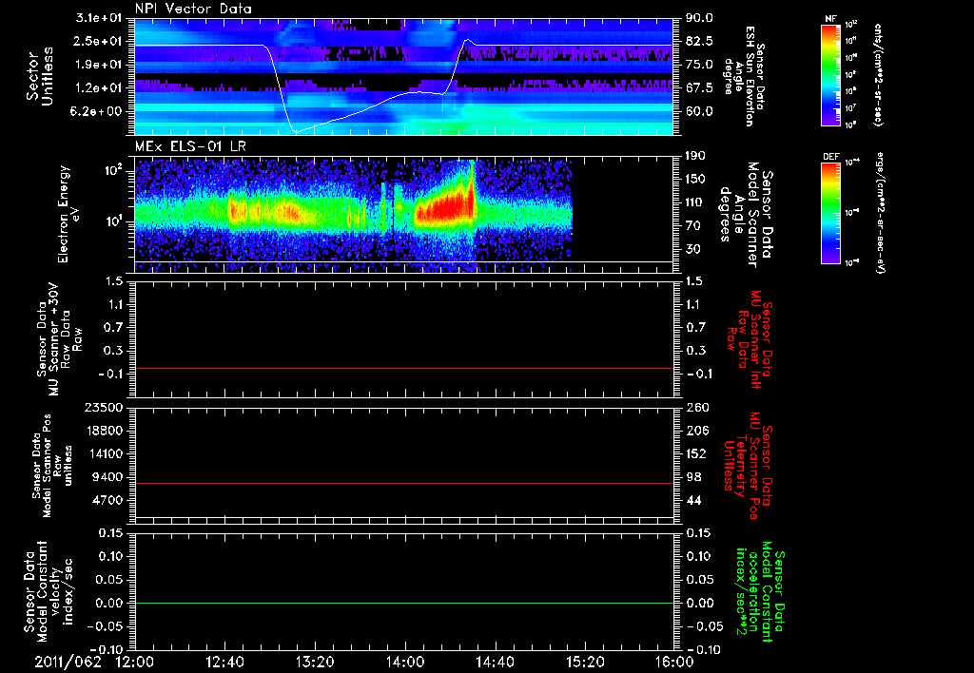
Task: Click the 18800 scanner position tick
Action: click(x=105, y=431)
